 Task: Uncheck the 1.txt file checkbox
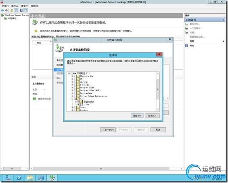click(x=79, y=104)
